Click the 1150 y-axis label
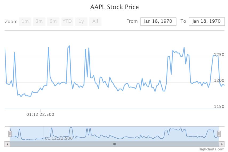 219,106
